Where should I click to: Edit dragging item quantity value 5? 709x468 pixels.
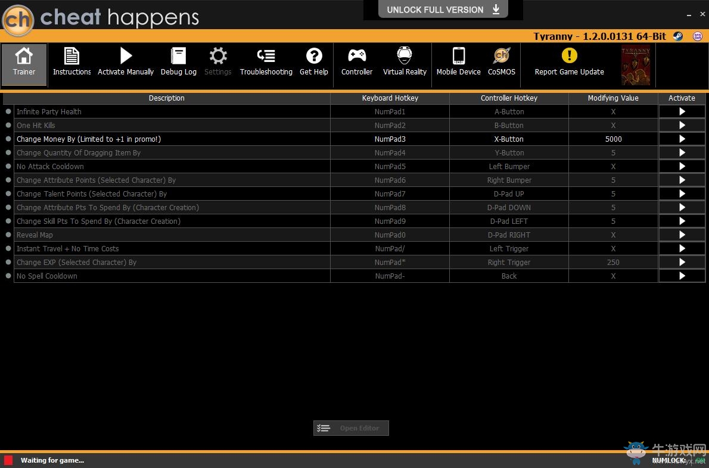click(613, 152)
